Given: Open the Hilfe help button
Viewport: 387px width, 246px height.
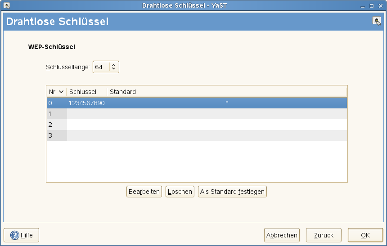Looking at the screenshot, I should coord(21,235).
